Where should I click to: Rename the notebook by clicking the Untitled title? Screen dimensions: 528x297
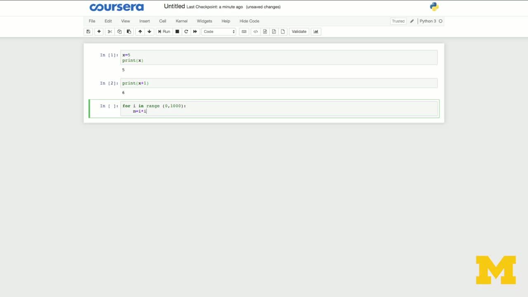174,6
